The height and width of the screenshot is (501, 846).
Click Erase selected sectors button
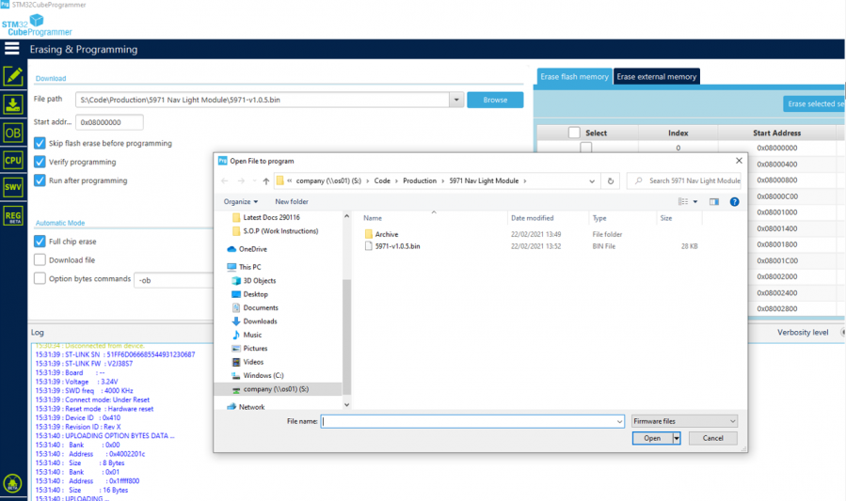814,103
